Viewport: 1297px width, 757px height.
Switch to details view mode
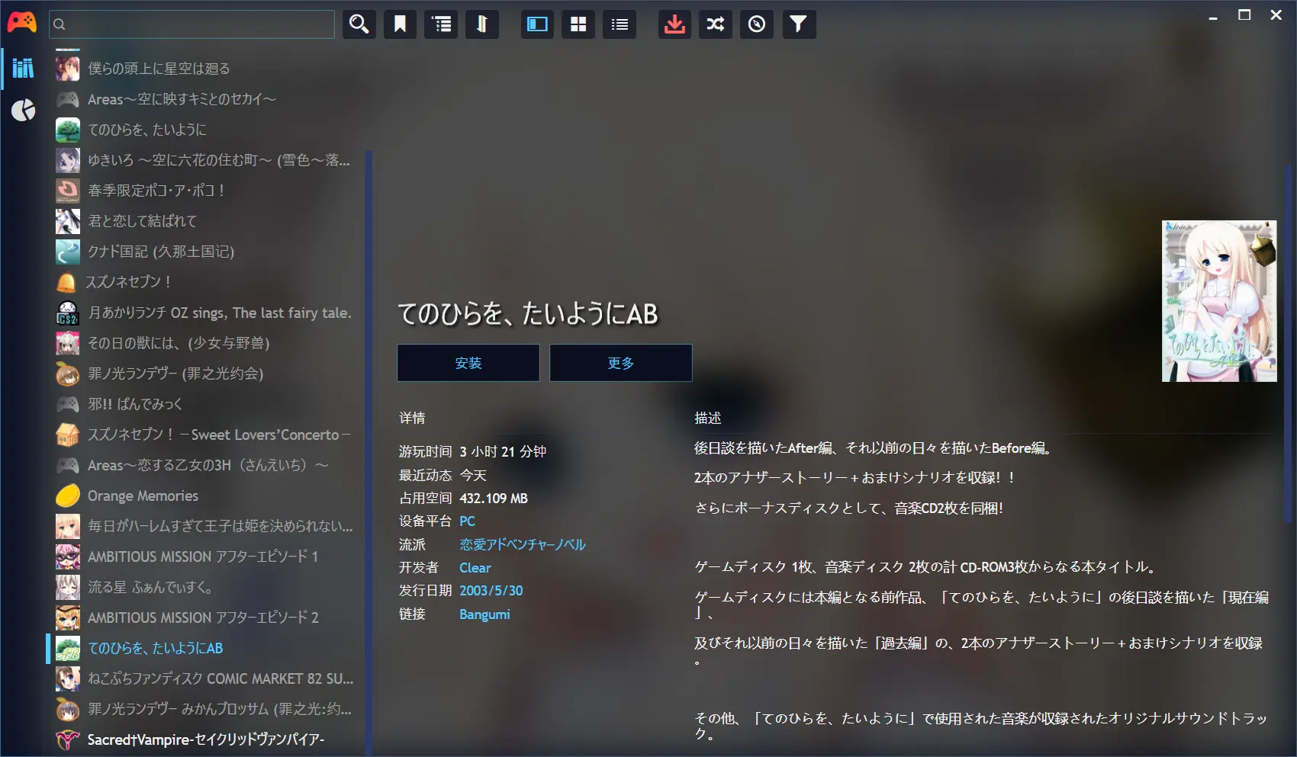point(537,24)
